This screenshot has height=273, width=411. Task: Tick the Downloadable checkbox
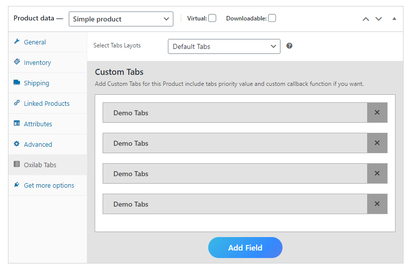click(272, 18)
